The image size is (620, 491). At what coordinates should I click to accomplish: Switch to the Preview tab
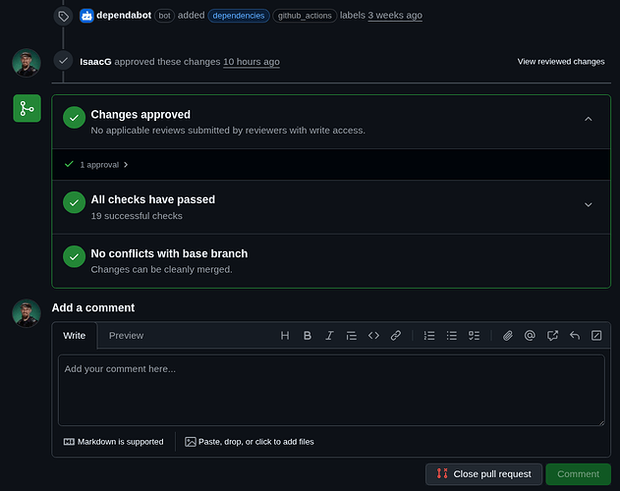coord(127,336)
